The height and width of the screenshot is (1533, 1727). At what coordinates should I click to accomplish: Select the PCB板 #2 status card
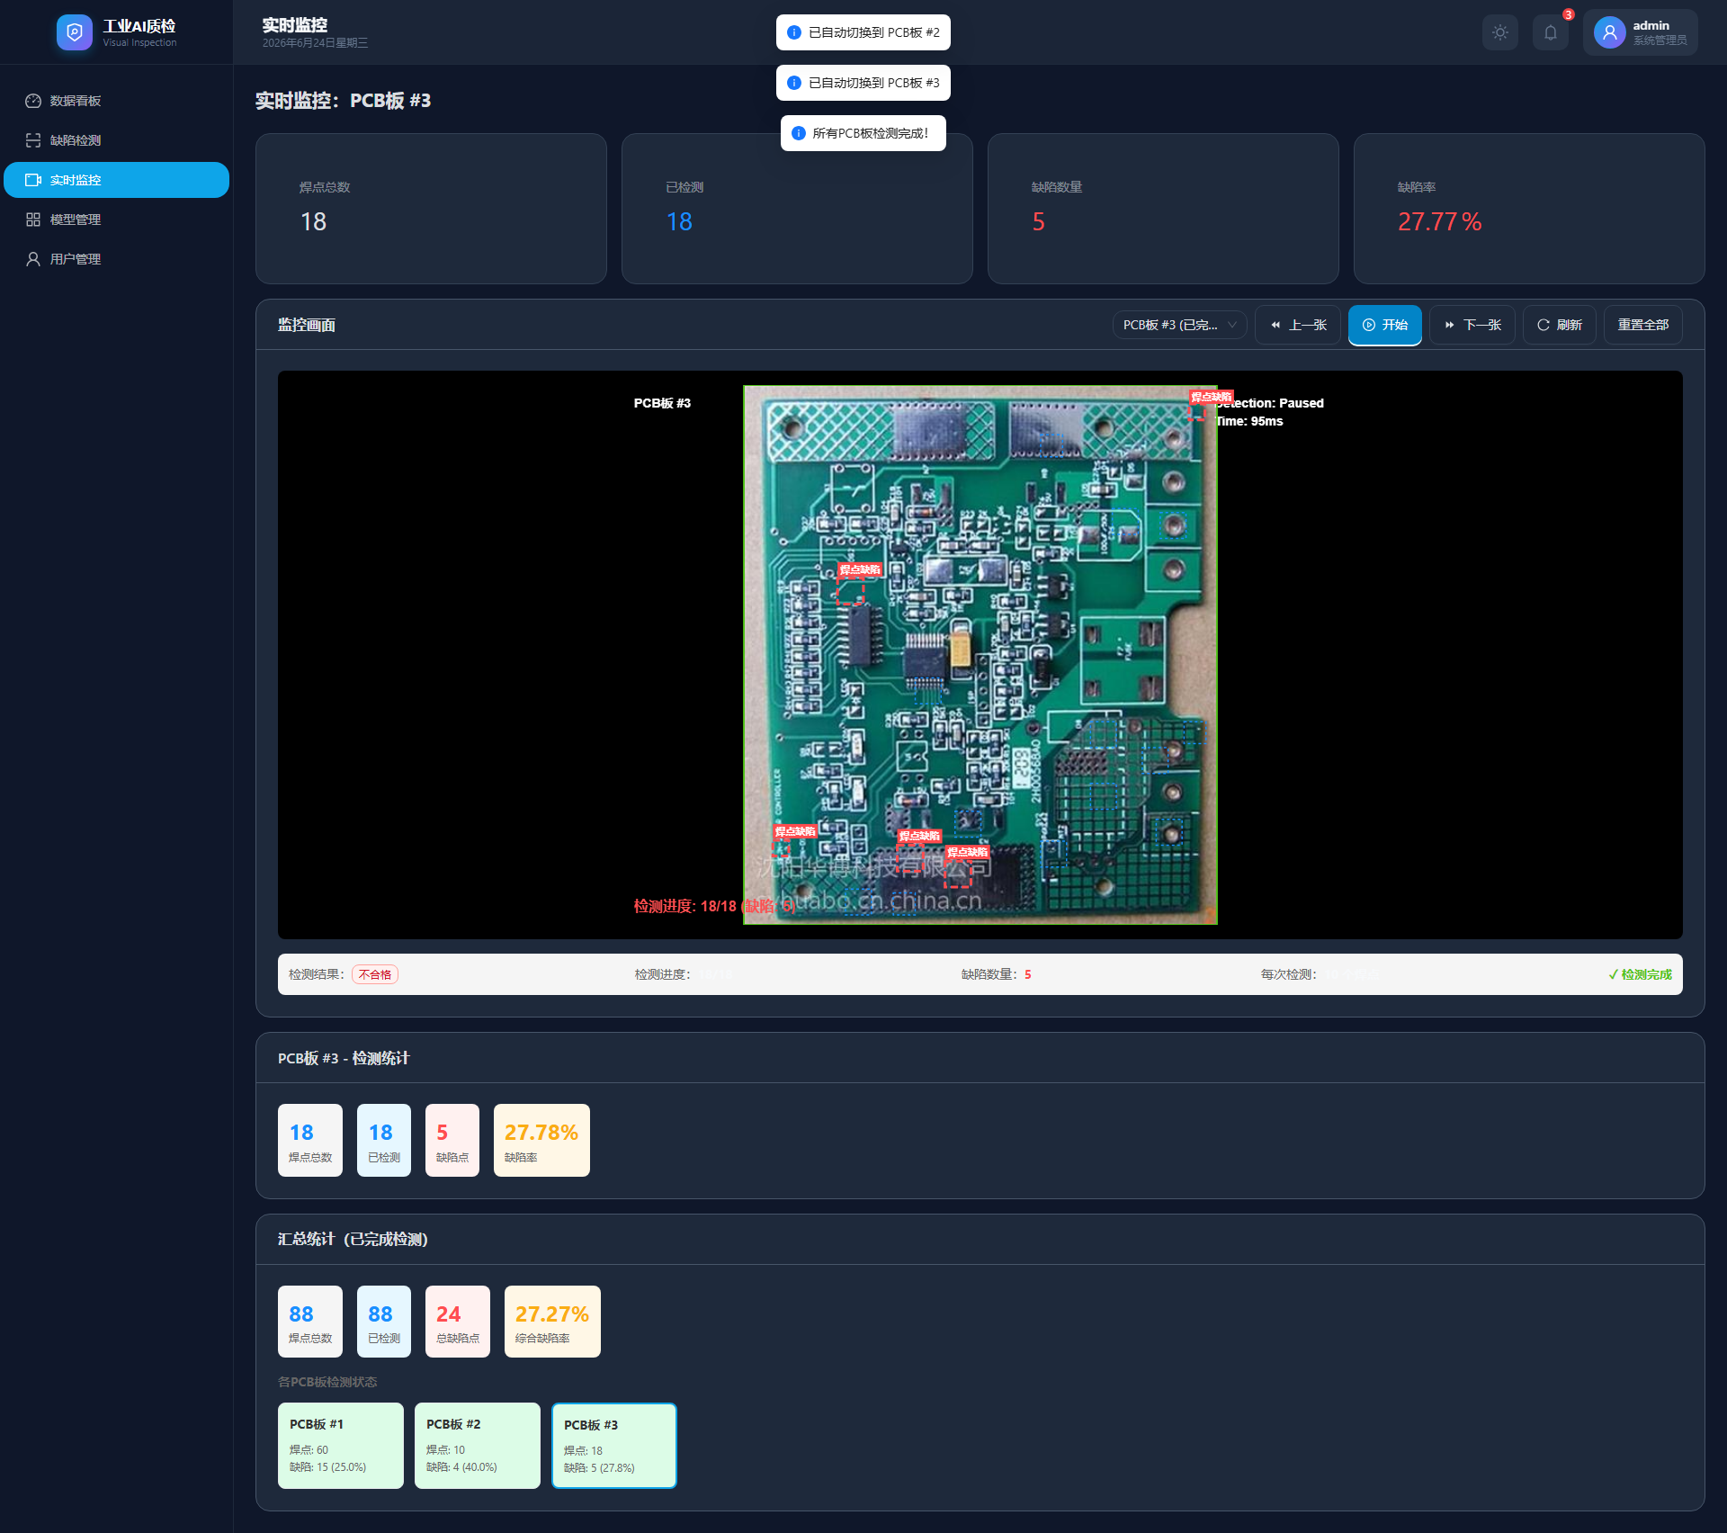tap(478, 1446)
